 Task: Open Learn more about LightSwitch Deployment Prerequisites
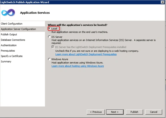coord(86,54)
